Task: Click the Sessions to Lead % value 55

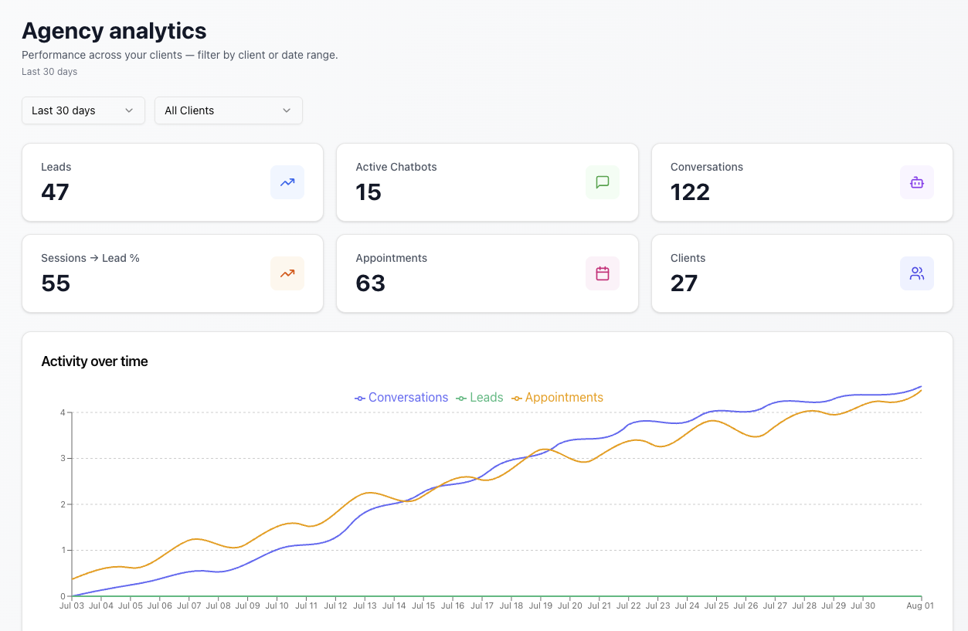Action: (56, 283)
